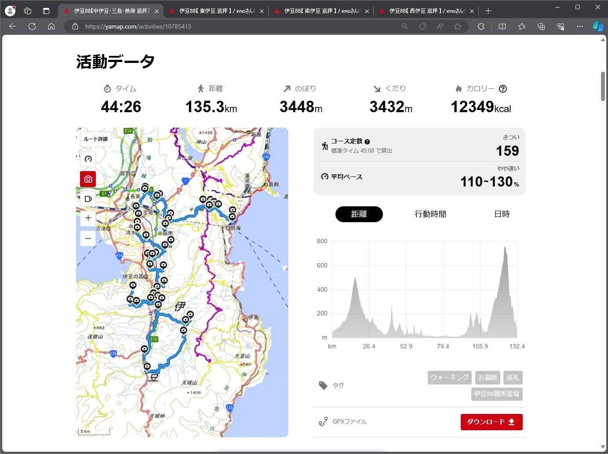
Task: Open browser settings ellipsis menu
Action: 579,26
